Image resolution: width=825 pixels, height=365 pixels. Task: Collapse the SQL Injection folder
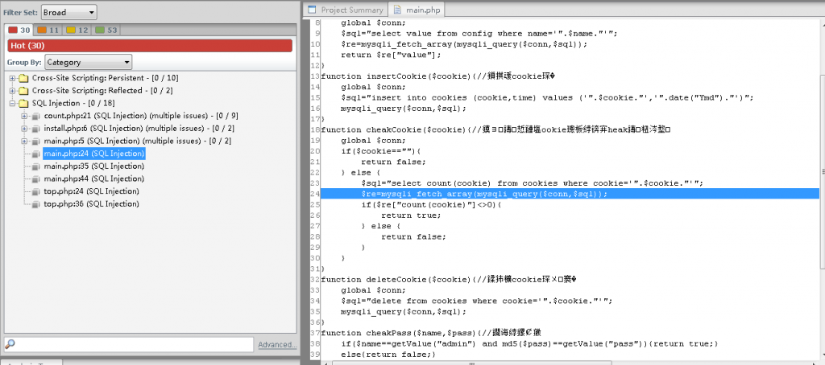tap(12, 104)
